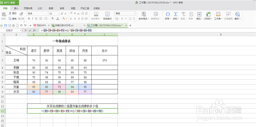The width and height of the screenshot is (256, 127).
Task: Expand the quick access toolbar customize arrow
Action: coord(31,26)
